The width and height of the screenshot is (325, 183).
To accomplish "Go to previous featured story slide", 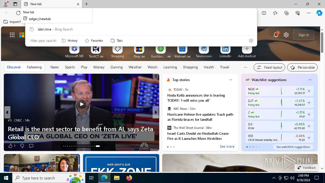I will 7,112.
